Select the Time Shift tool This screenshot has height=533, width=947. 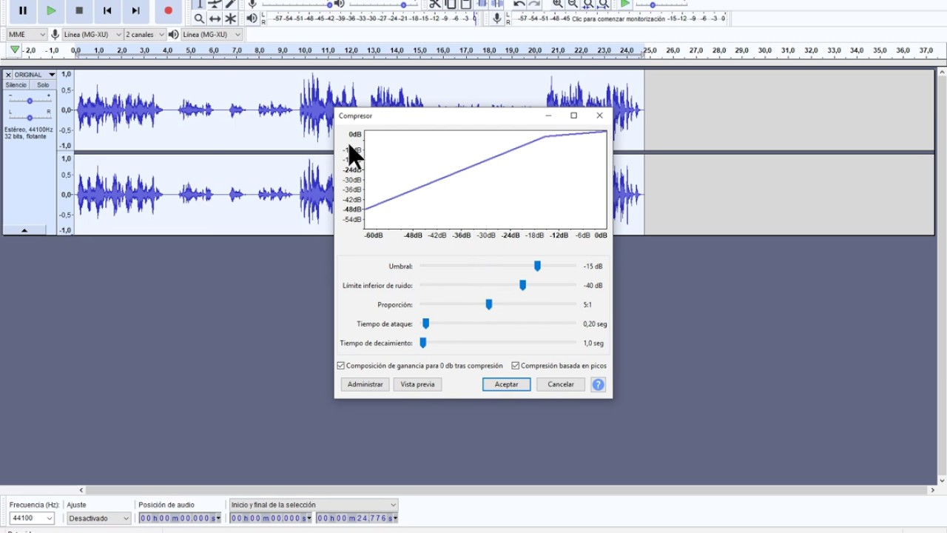(x=215, y=19)
